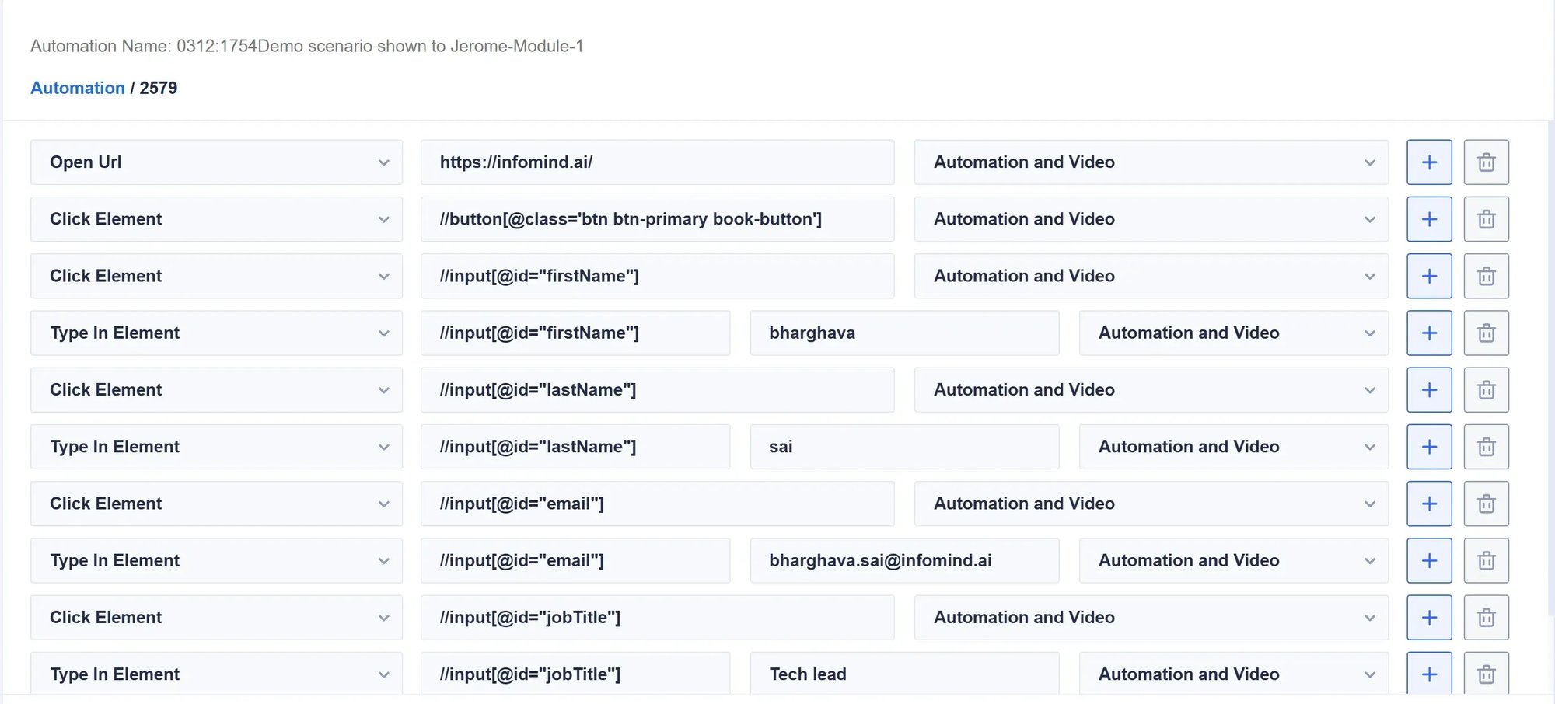Image resolution: width=1555 pixels, height=704 pixels.
Task: Delete the email Type In Element step
Action: [x=1486, y=560]
